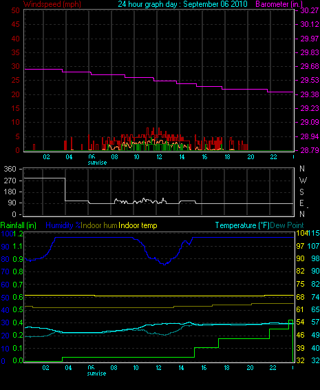Click the 02 hour tick on bottom graph
This screenshot has width=320, height=390.
coord(45,368)
